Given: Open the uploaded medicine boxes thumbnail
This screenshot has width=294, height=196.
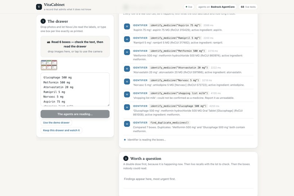Looking at the screenshot, I should pyautogui.click(x=49, y=65).
